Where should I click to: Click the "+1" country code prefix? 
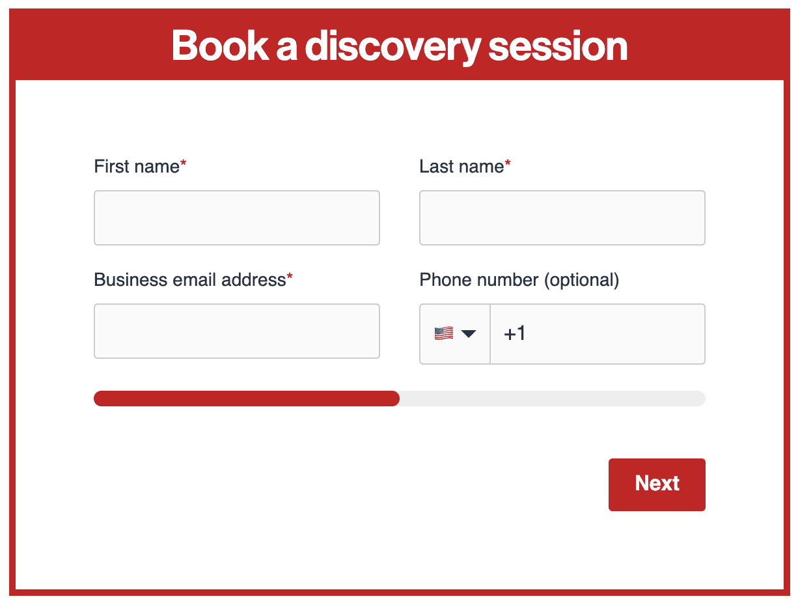tap(514, 334)
